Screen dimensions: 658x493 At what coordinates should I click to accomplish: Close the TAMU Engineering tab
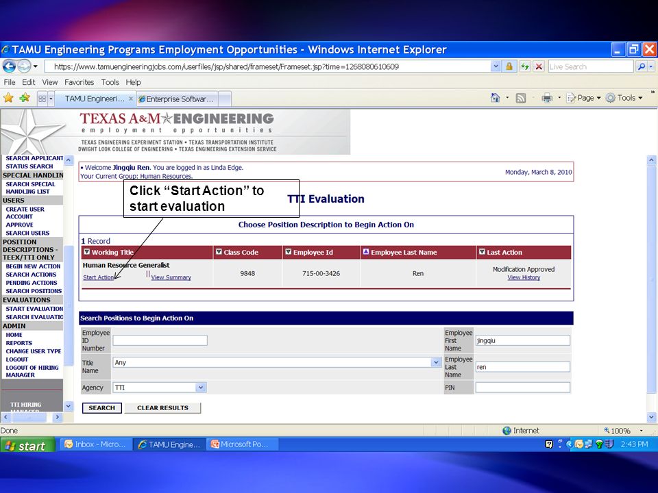(x=130, y=99)
